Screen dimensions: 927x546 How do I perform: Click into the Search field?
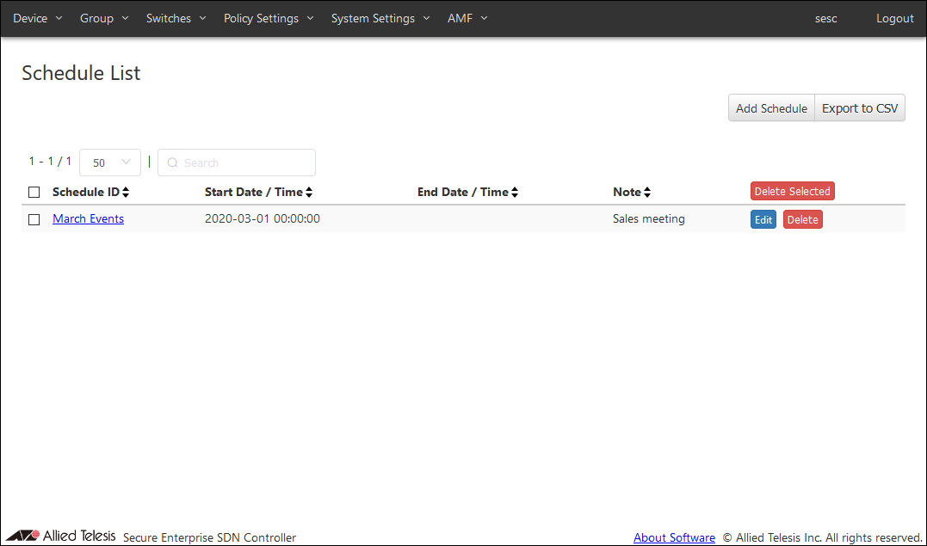click(x=244, y=163)
